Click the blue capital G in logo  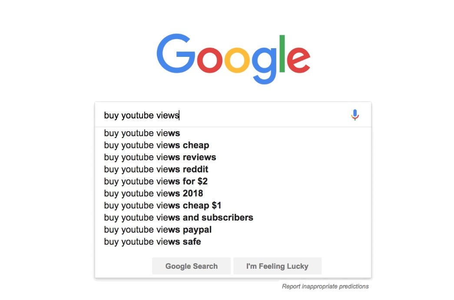(x=176, y=55)
